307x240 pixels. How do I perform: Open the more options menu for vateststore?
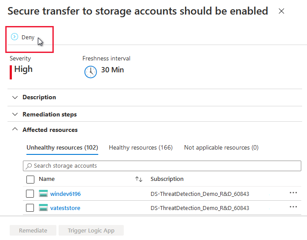(293, 207)
